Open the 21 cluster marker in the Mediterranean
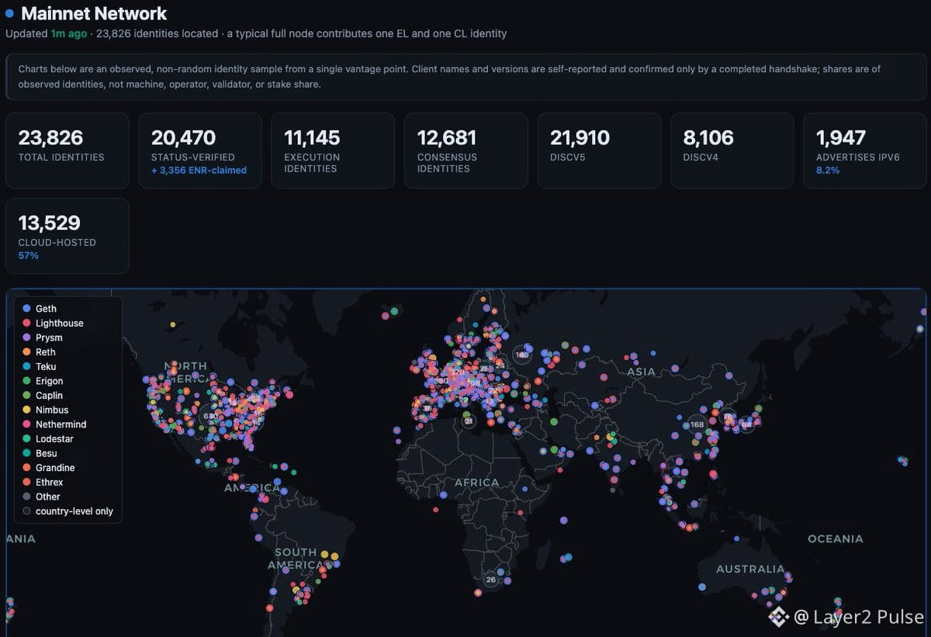The image size is (931, 637). point(469,421)
